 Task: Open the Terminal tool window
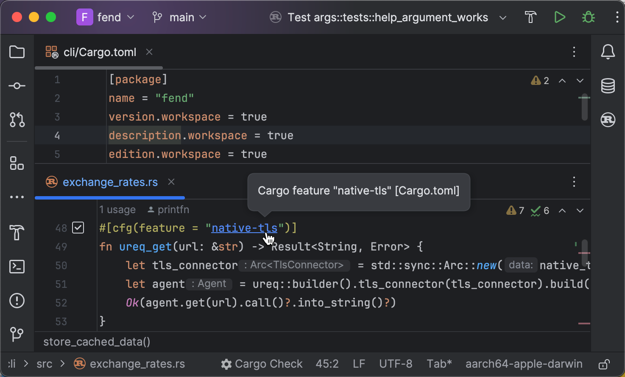point(17,267)
